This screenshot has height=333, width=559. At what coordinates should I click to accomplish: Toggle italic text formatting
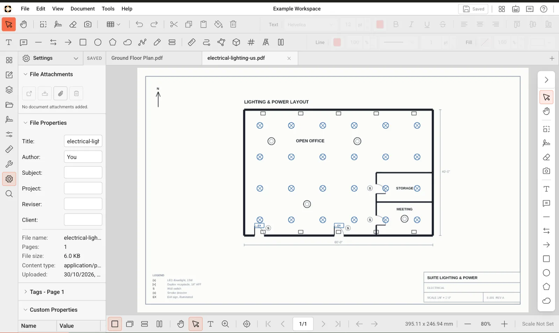tap(411, 24)
